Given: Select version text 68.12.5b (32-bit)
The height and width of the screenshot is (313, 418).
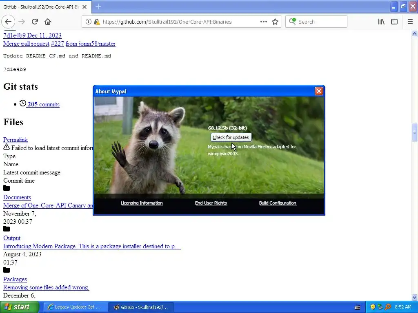Looking at the screenshot, I should pos(227,128).
